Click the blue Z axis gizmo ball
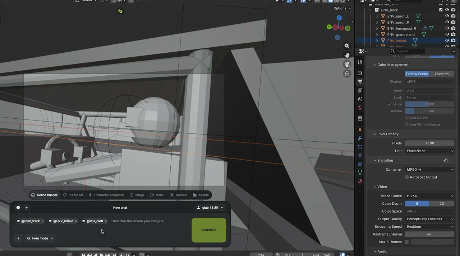 tap(339, 18)
